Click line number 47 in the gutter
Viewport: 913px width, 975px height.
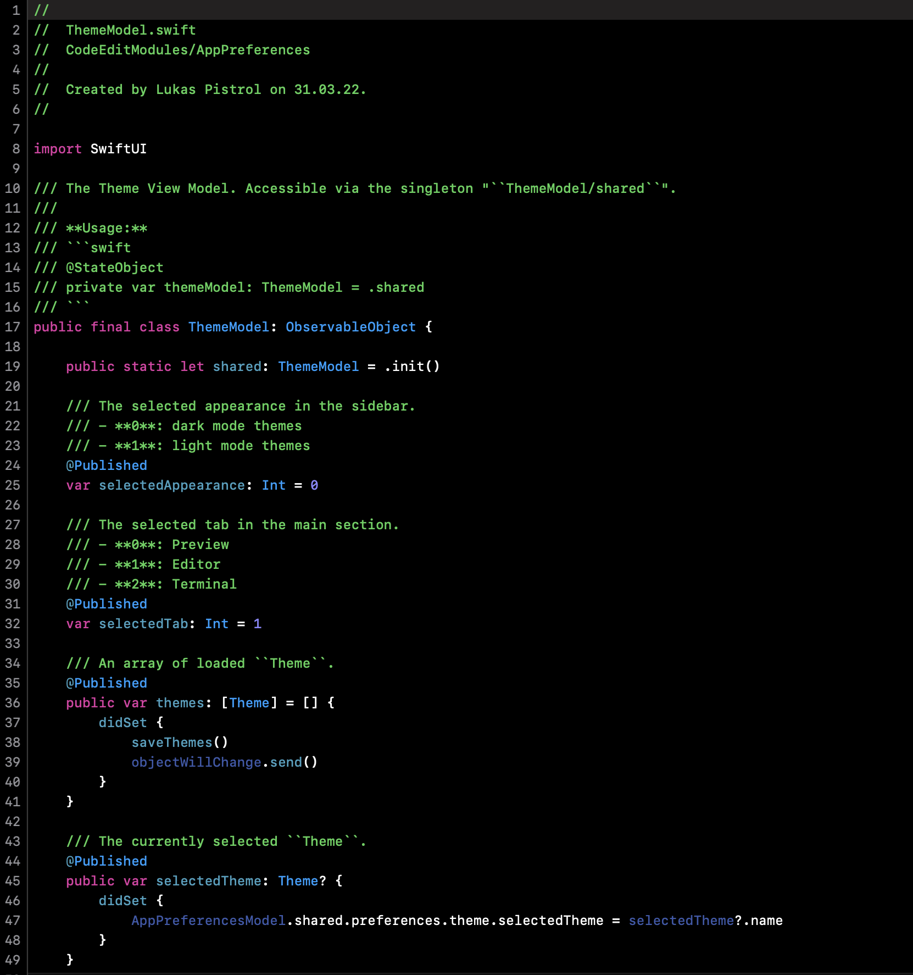pyautogui.click(x=13, y=921)
